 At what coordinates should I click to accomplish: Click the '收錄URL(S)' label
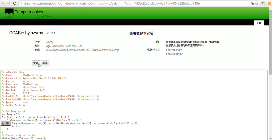tap(153, 50)
